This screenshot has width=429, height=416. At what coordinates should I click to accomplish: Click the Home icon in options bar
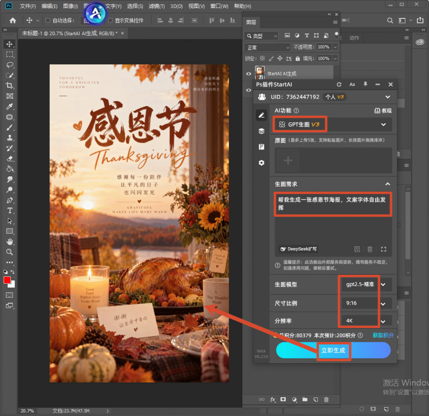tap(13, 20)
